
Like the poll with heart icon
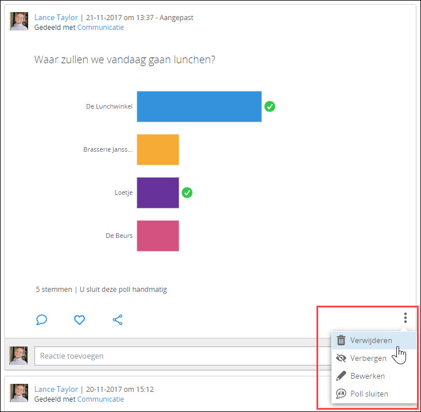(x=79, y=319)
